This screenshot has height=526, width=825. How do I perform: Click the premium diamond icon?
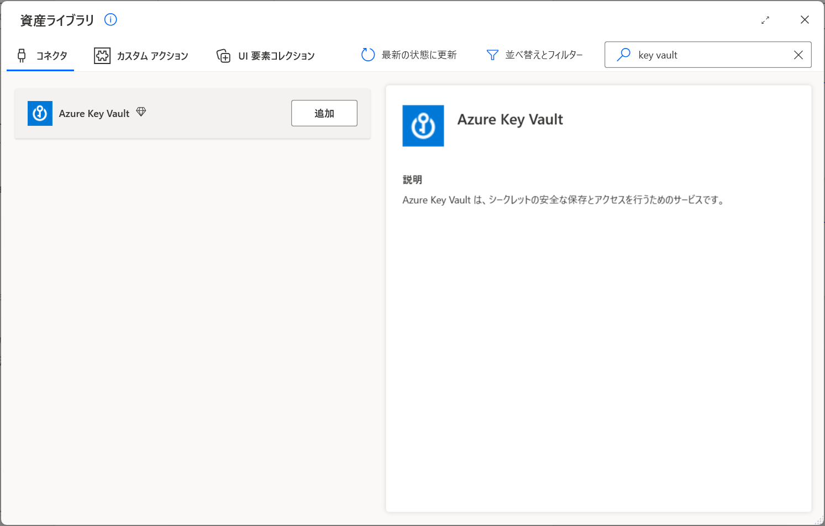click(x=141, y=112)
